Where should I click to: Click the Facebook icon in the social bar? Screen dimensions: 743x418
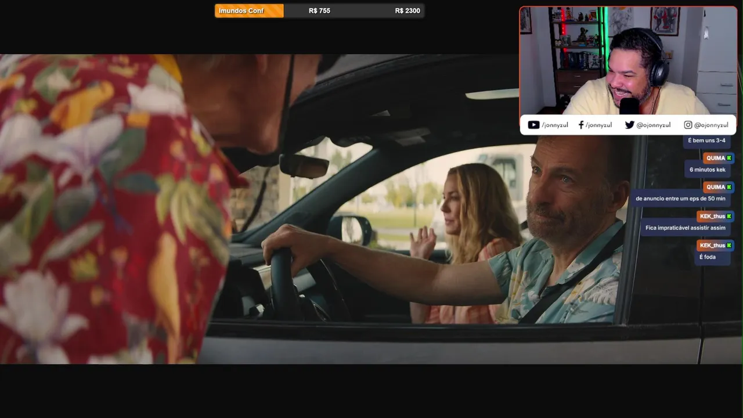click(581, 125)
